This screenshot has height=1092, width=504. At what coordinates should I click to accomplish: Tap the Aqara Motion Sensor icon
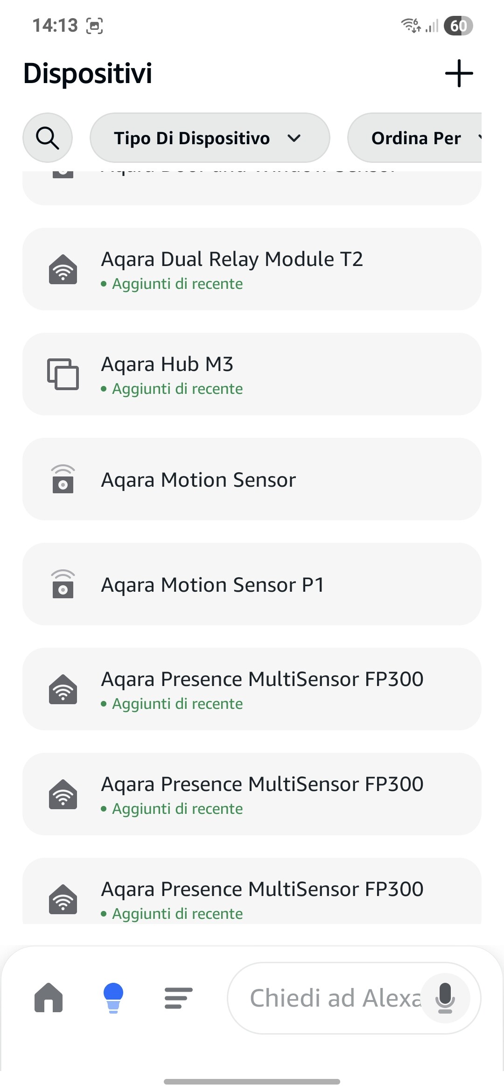(x=63, y=479)
